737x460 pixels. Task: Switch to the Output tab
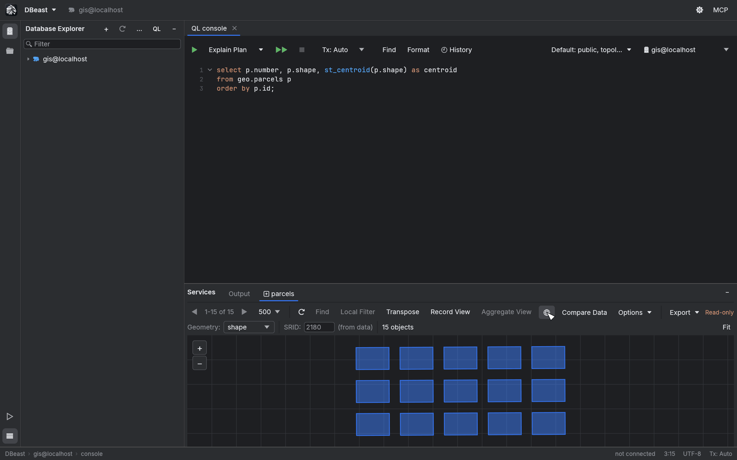239,294
